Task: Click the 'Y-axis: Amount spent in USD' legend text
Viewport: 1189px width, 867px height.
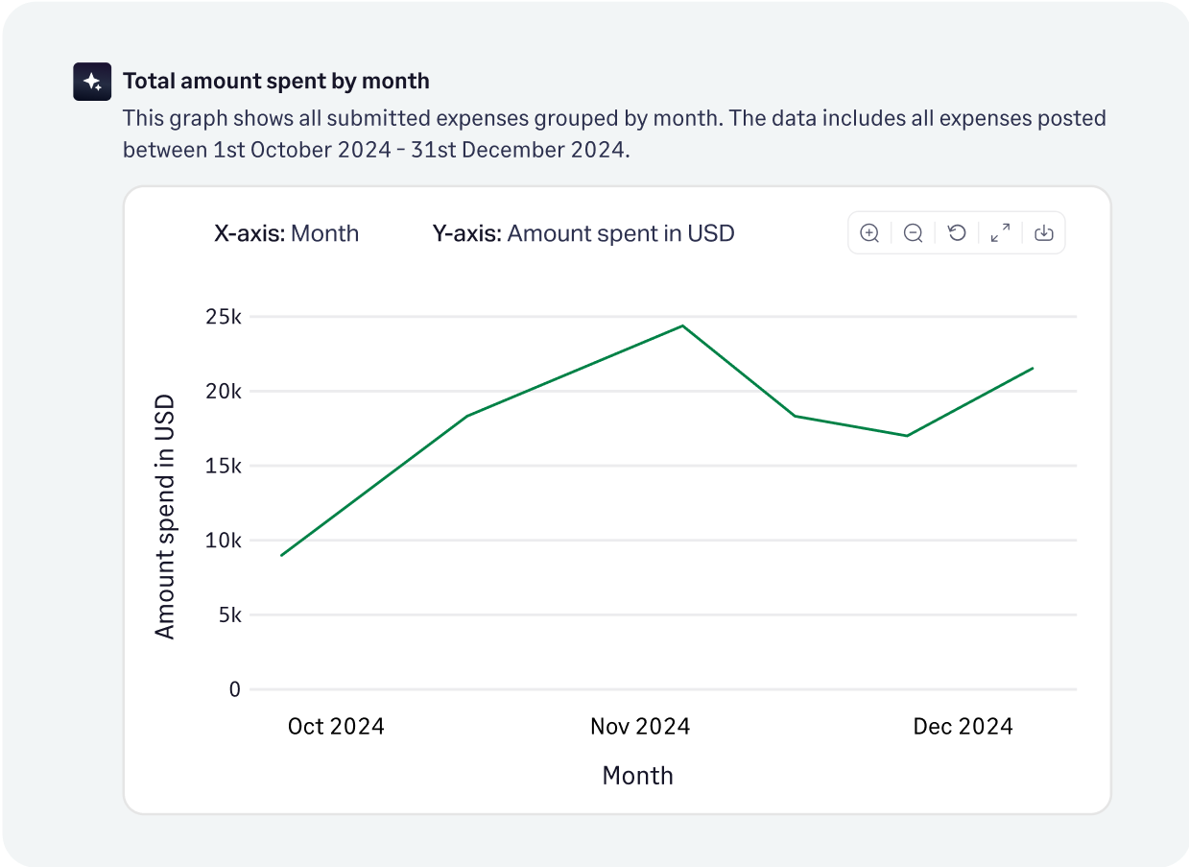Action: point(583,232)
